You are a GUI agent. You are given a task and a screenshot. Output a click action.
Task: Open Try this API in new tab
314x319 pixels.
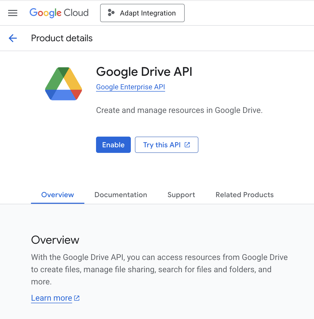click(x=166, y=144)
